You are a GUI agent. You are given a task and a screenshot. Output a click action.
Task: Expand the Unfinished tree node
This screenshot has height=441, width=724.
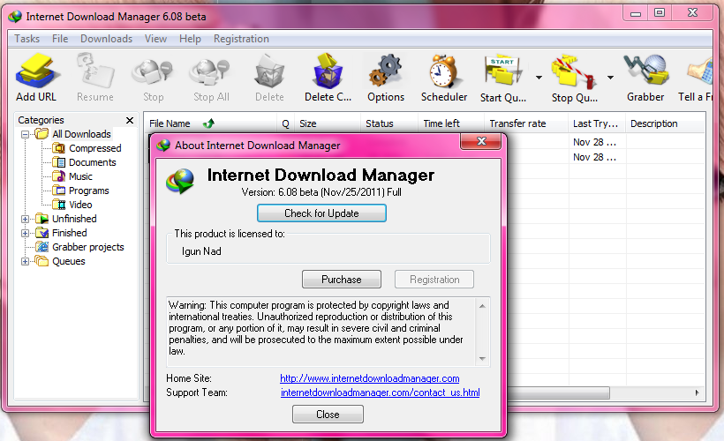(x=26, y=219)
